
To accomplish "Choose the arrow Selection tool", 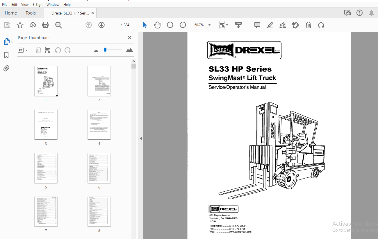I will [145, 25].
